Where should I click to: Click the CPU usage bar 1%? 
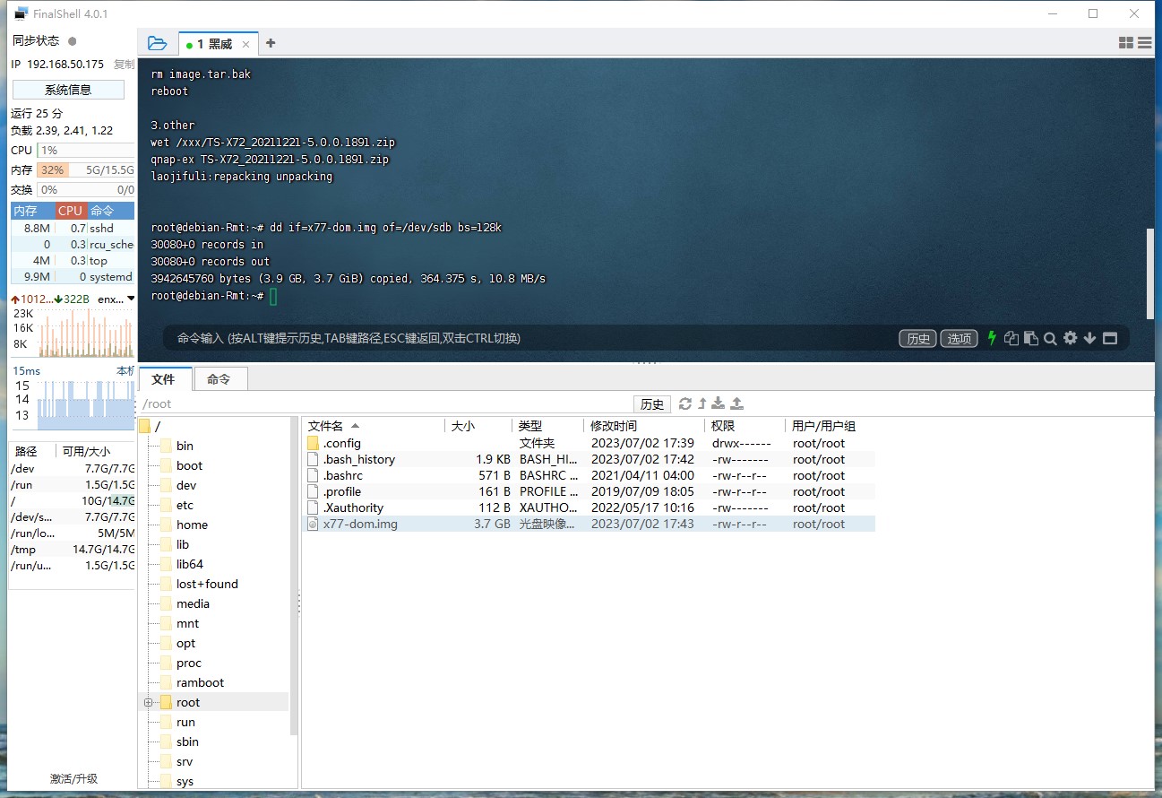click(x=85, y=150)
